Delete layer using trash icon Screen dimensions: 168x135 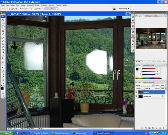pyautogui.click(x=163, y=128)
